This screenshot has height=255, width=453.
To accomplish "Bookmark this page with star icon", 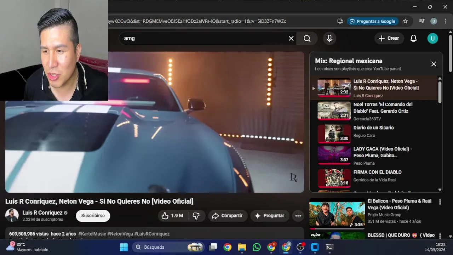I will pos(405,21).
